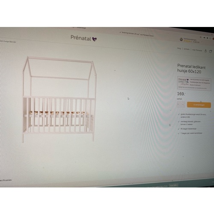Close the bottom banner with X
This screenshot has height=214, width=214.
tap(213, 182)
